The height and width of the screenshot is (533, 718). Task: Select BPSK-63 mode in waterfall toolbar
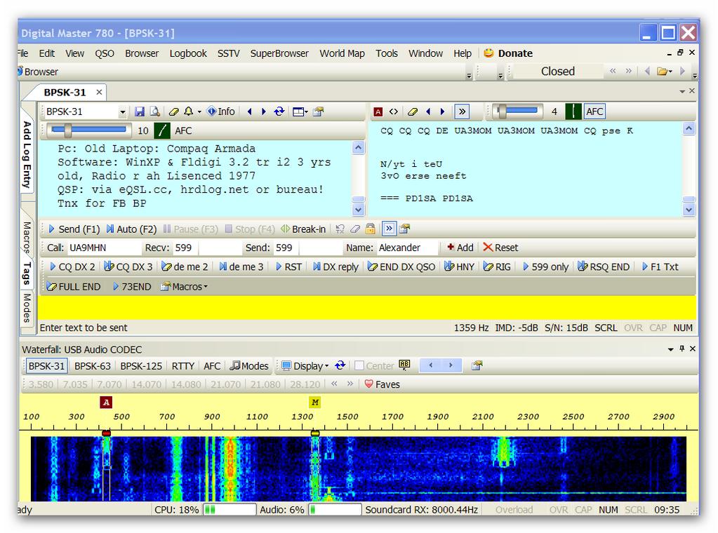93,366
